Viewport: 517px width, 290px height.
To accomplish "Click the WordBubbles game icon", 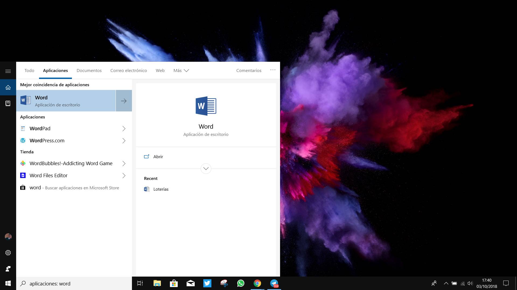I will [x=23, y=163].
